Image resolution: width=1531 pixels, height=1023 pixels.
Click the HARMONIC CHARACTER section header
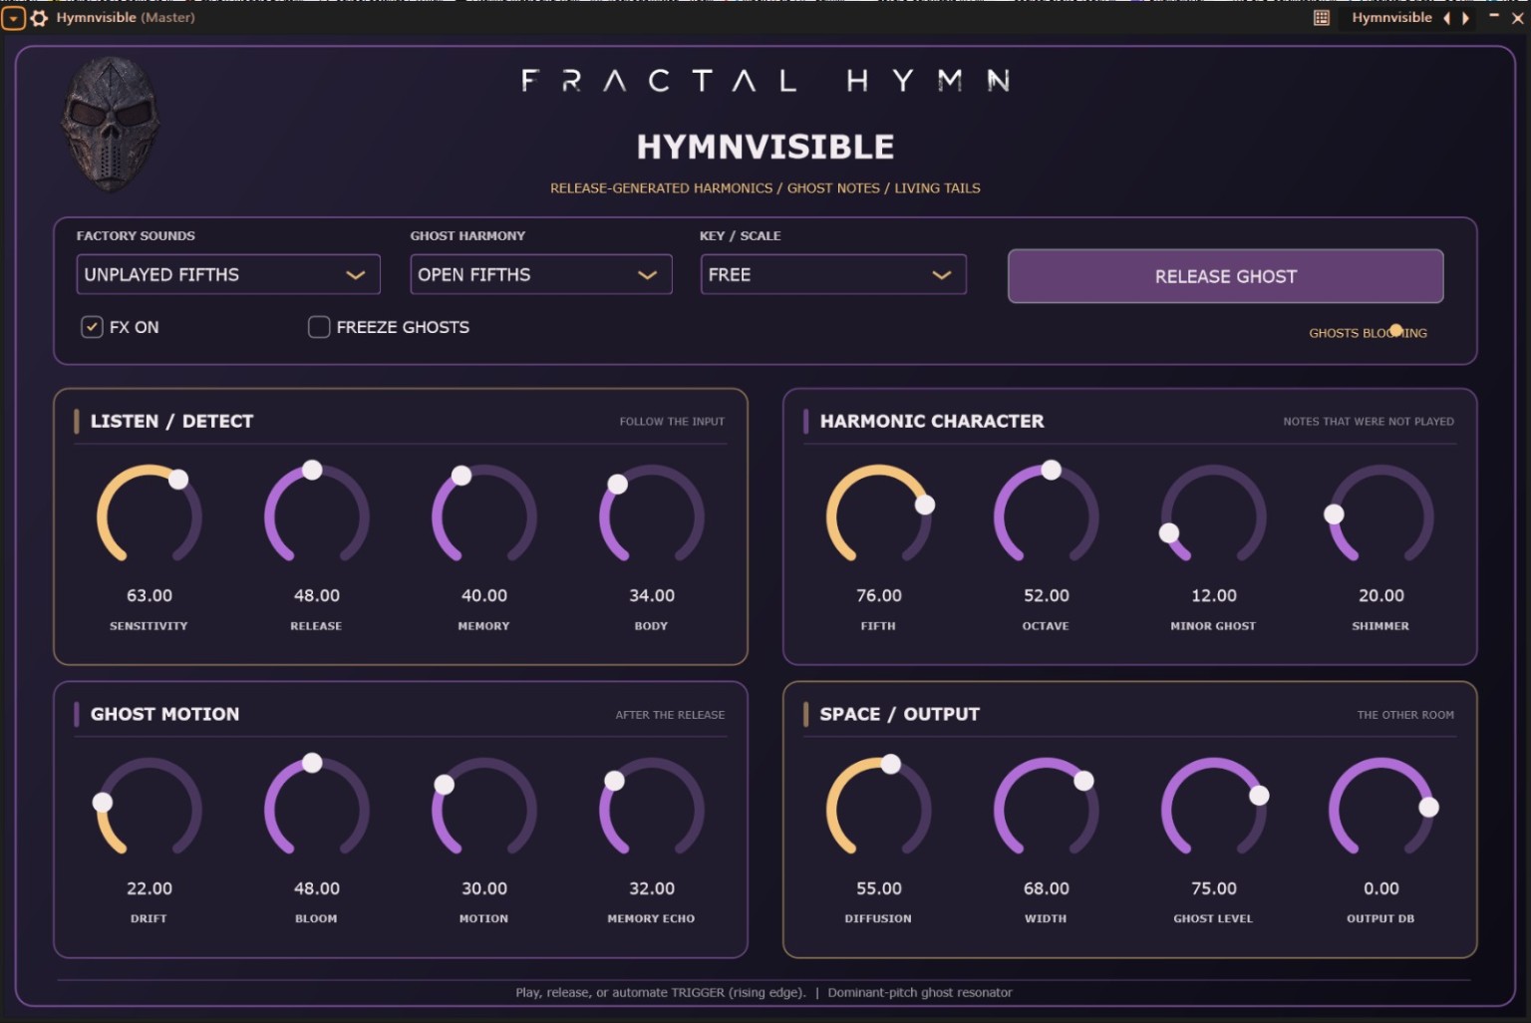pos(932,421)
